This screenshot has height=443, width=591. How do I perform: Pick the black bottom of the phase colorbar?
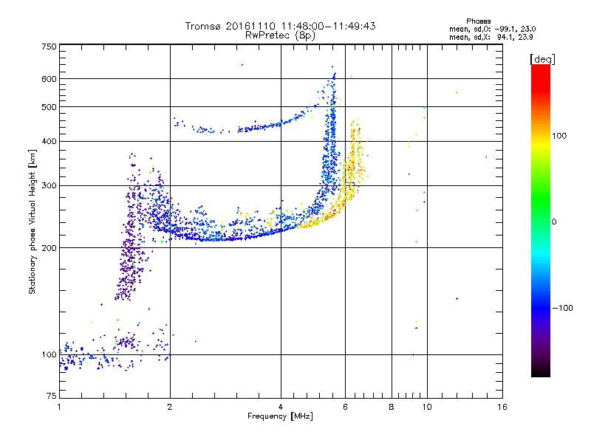[541, 371]
